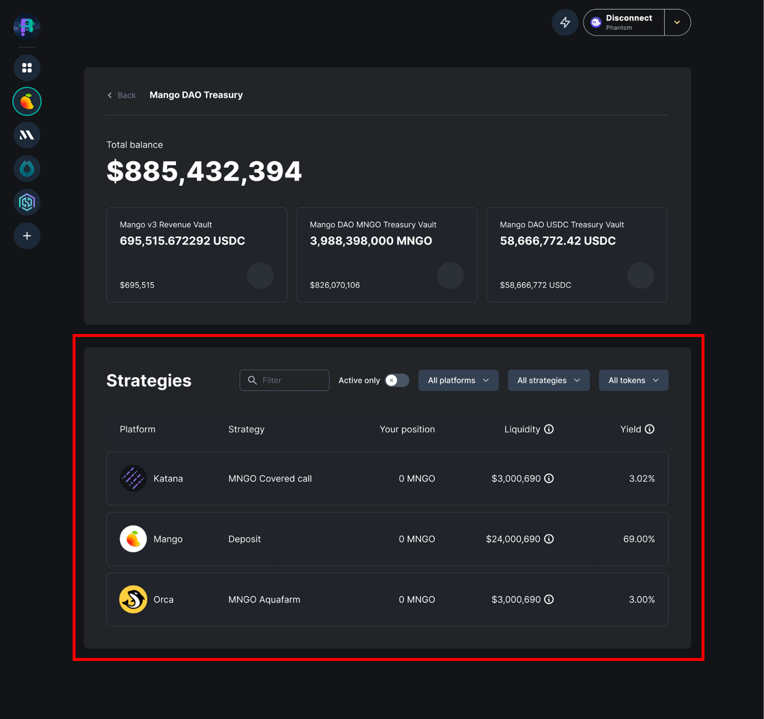
Task: Click the Strategy column header
Action: 246,429
